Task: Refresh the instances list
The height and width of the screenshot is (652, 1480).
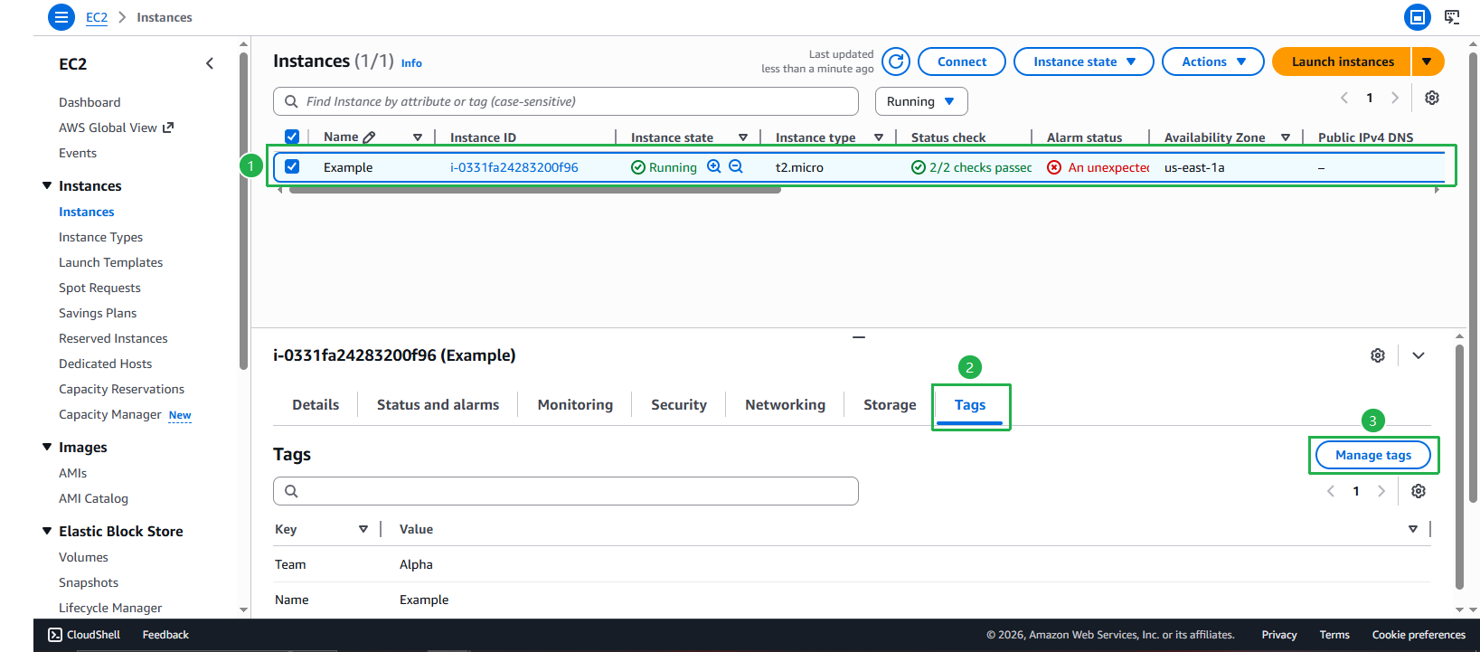Action: coord(896,61)
